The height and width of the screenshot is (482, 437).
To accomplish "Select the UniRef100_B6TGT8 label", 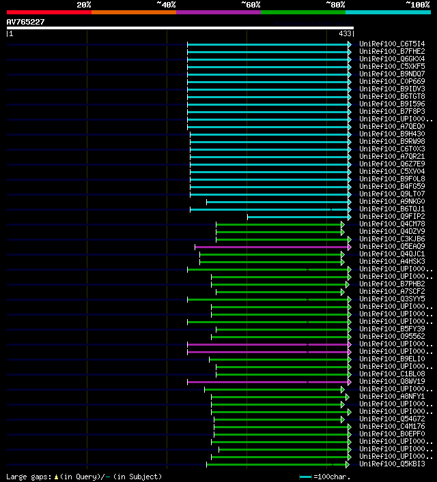I will click(392, 96).
